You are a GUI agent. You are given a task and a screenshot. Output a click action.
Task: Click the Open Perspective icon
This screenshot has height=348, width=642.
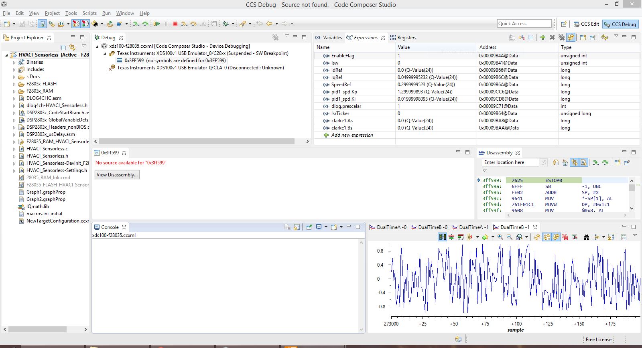click(564, 24)
